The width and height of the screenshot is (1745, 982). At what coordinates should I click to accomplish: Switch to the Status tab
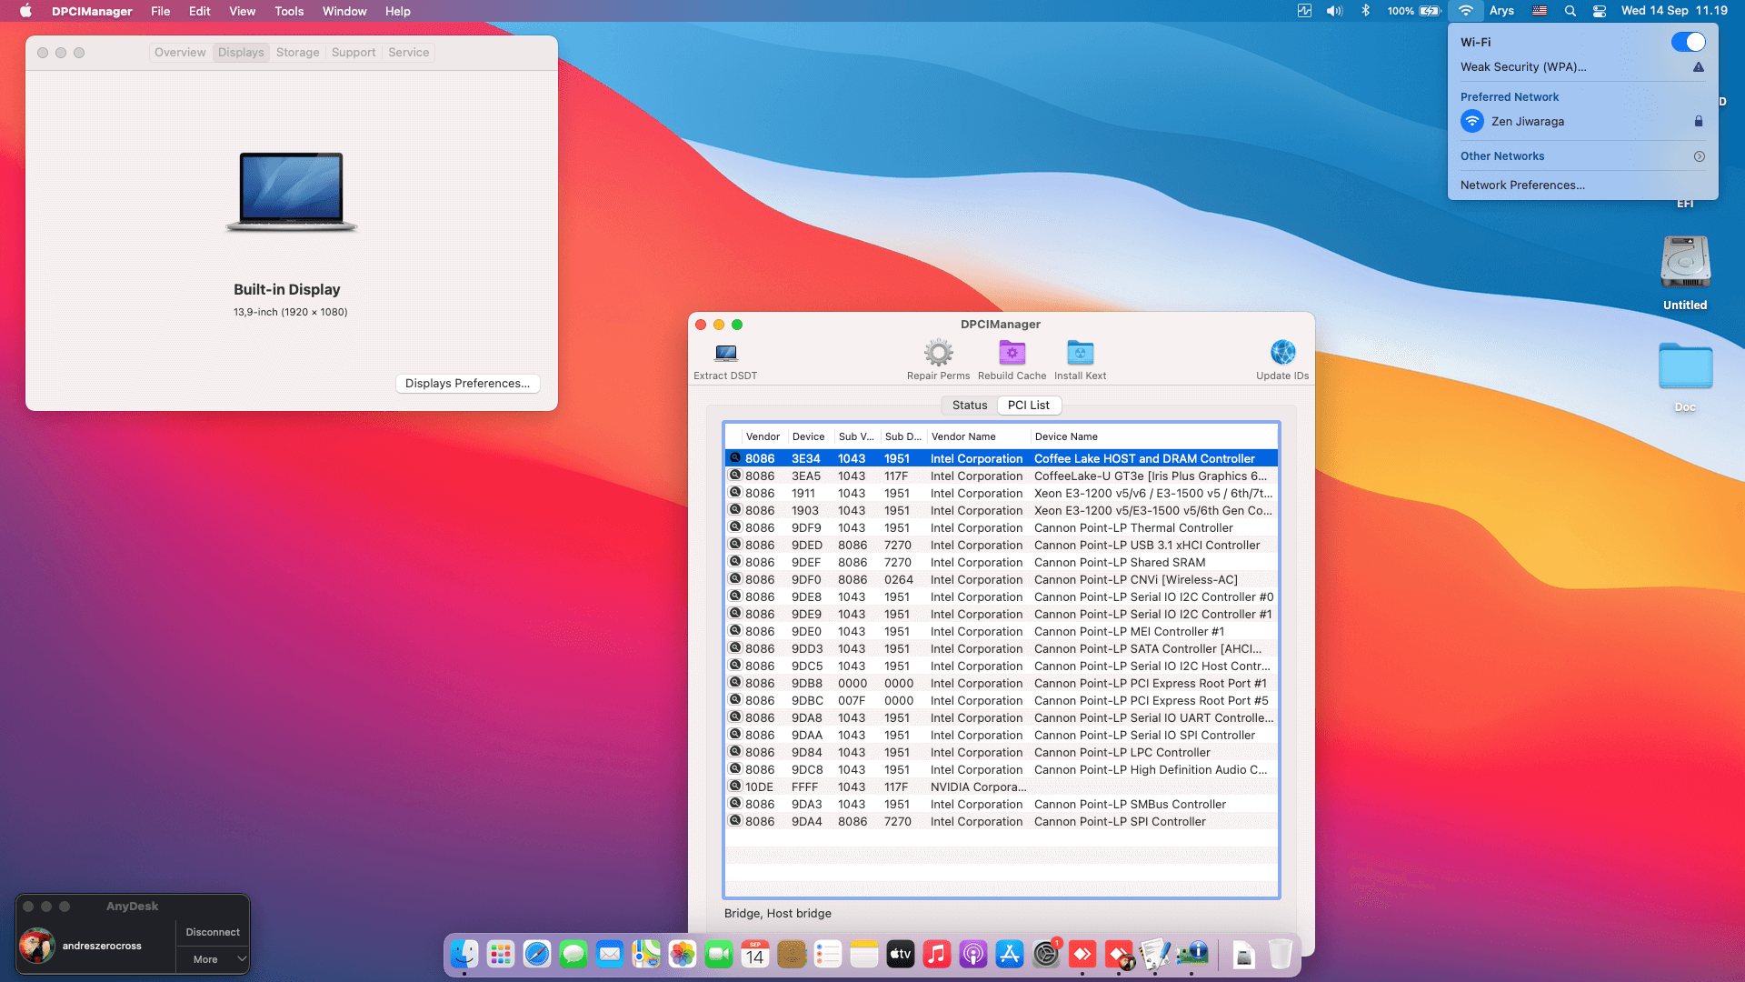tap(969, 405)
